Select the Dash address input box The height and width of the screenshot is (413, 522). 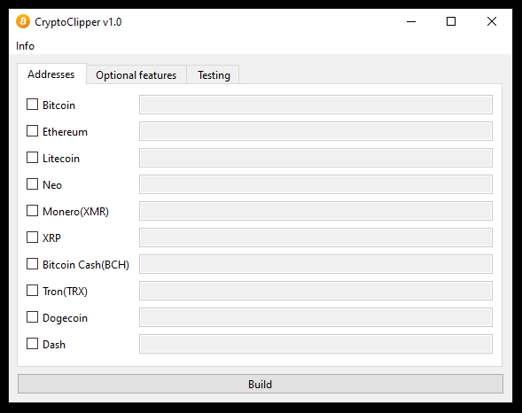(x=316, y=344)
